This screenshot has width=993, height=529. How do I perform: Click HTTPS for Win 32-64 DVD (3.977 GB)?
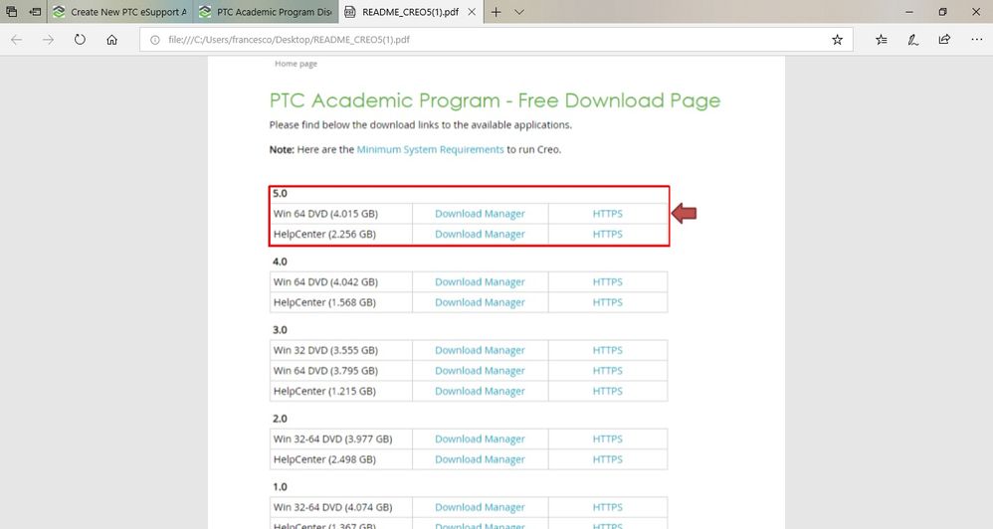click(607, 440)
